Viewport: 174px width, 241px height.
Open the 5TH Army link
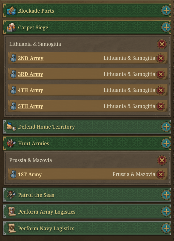[x=31, y=106]
